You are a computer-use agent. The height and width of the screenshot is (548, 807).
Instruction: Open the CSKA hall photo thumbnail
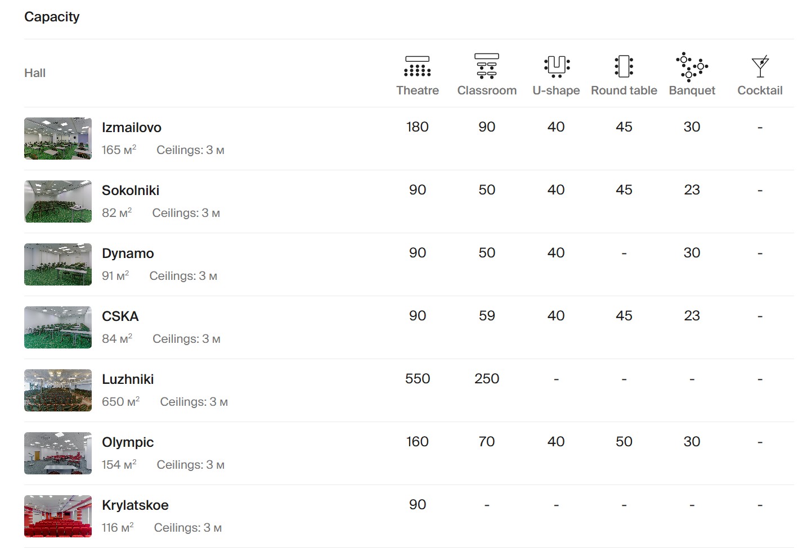58,327
